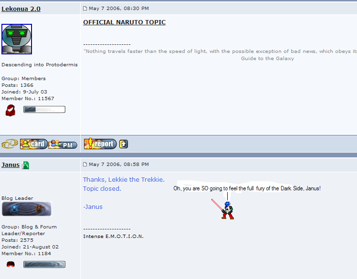Click Lekonua 2.0's robot avatar image
This screenshot has height=279, width=357.
coord(17,39)
